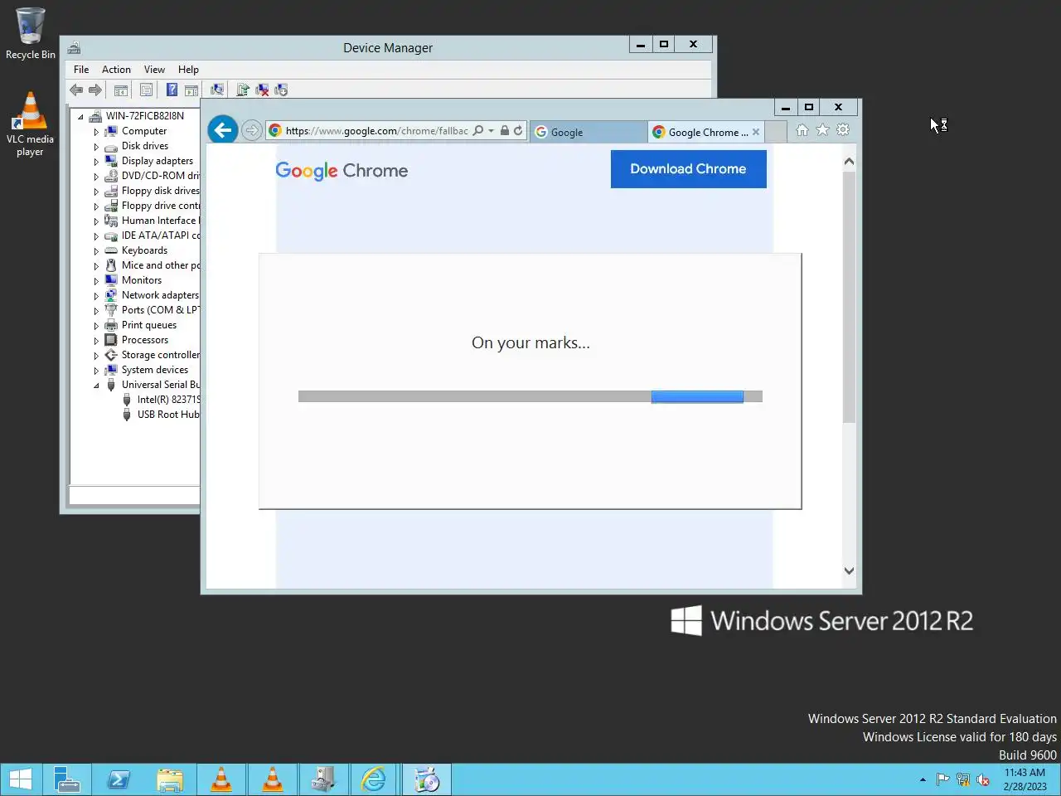Switch to the Google browser tab

[x=589, y=132]
